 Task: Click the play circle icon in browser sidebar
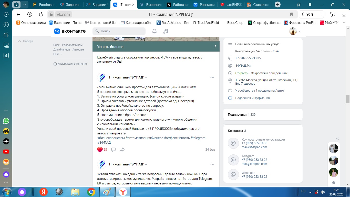(6, 25)
